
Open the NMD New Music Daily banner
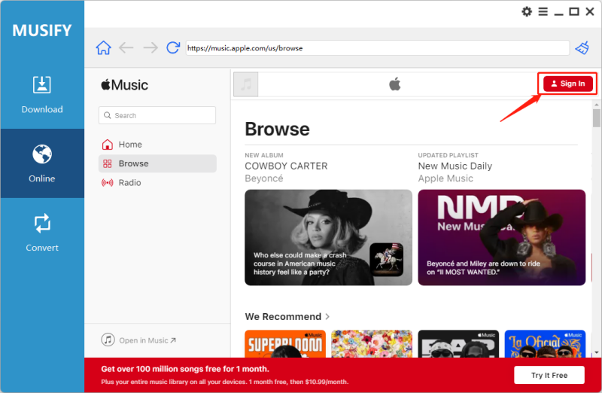502,237
